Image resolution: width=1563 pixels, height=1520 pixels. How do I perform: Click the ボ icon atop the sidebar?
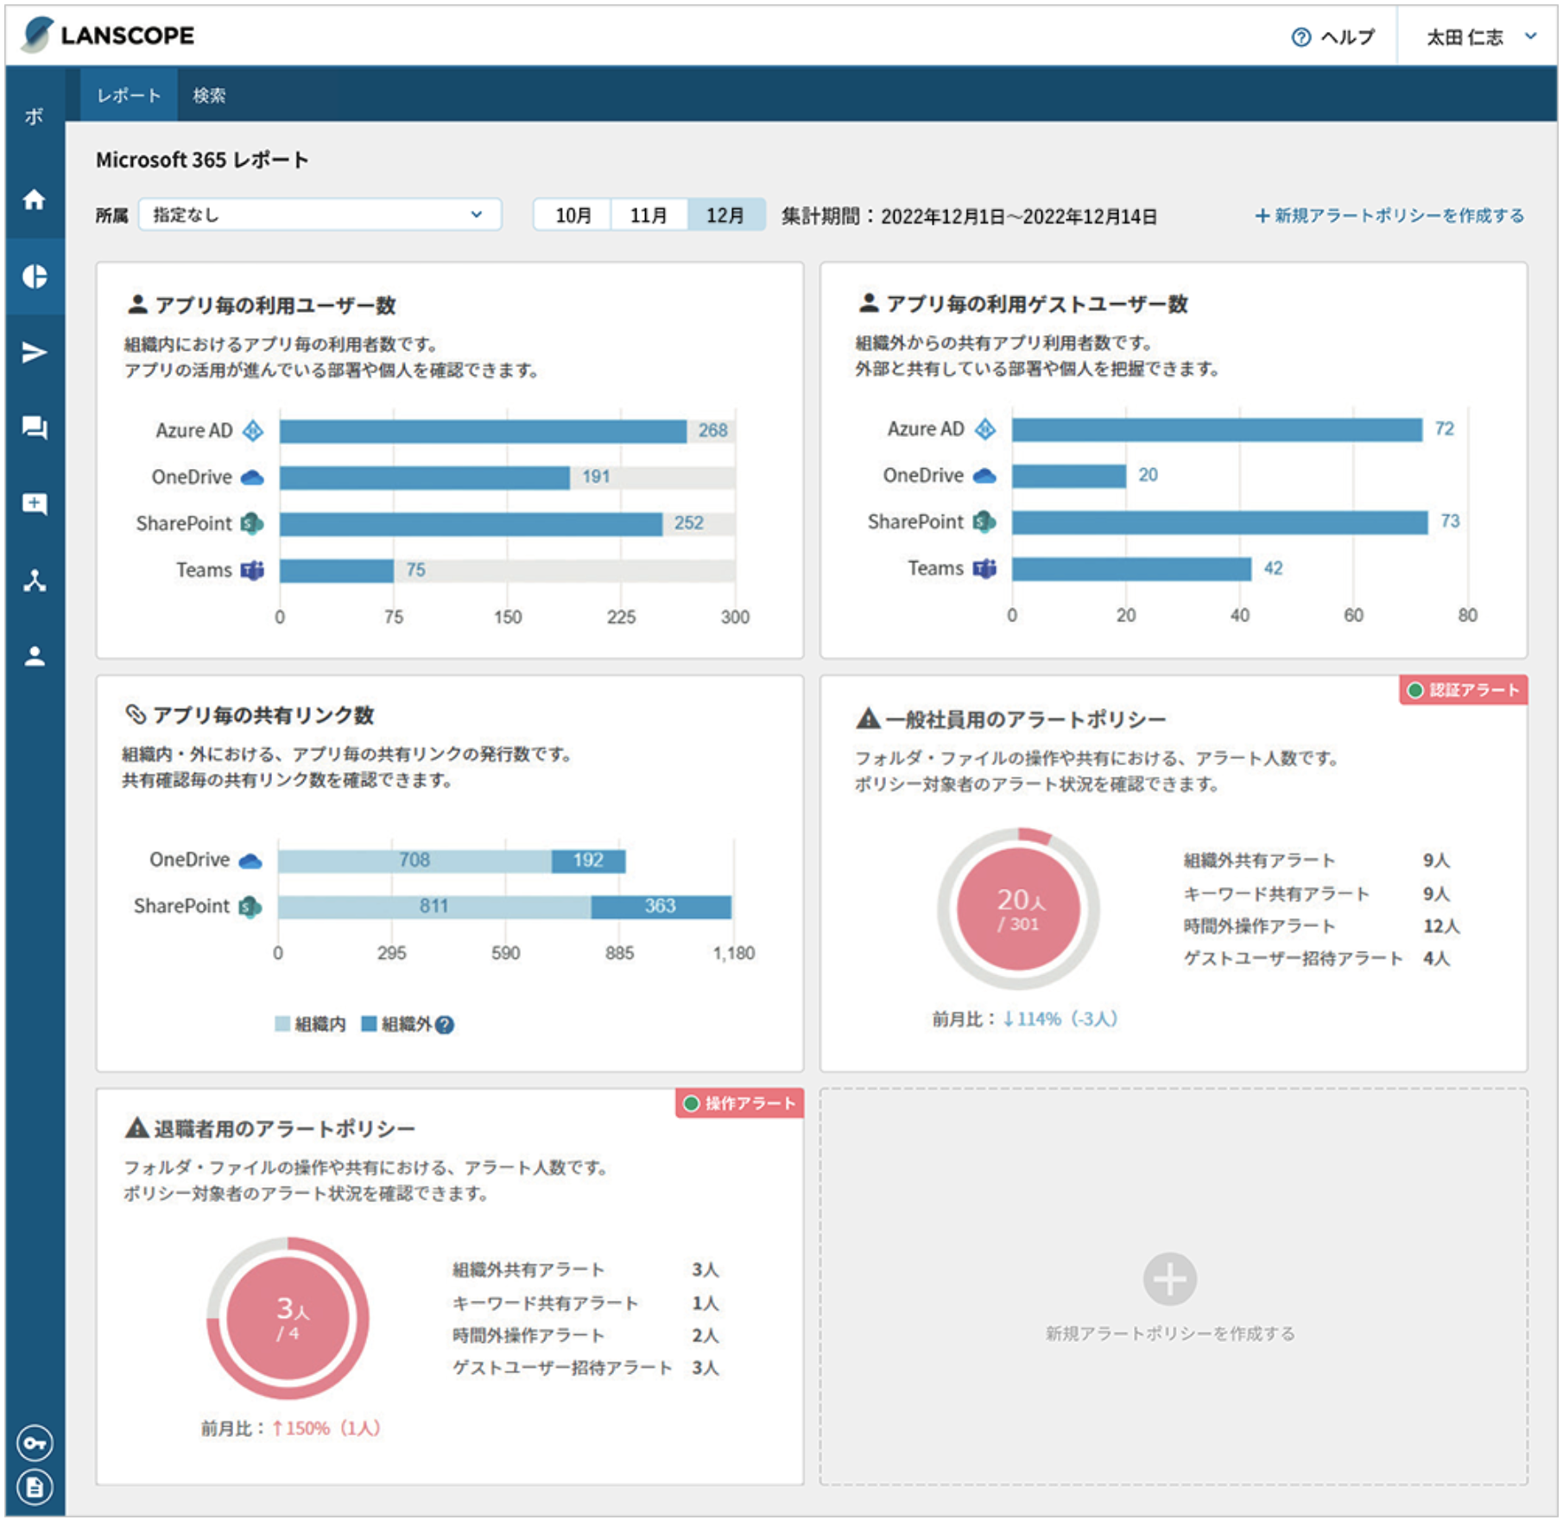34,117
